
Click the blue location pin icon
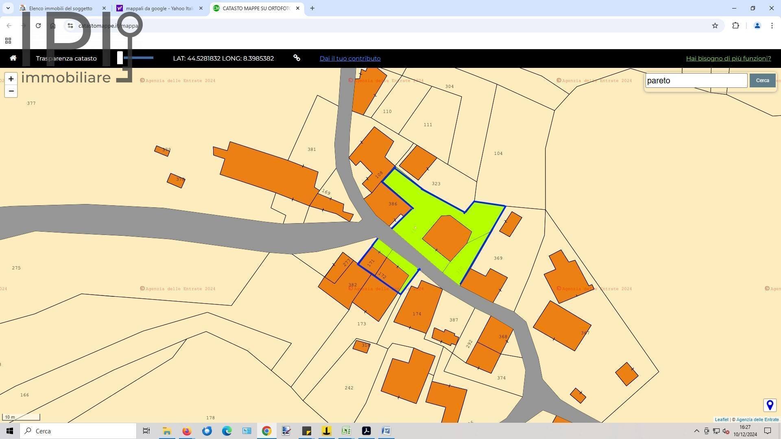pos(770,405)
